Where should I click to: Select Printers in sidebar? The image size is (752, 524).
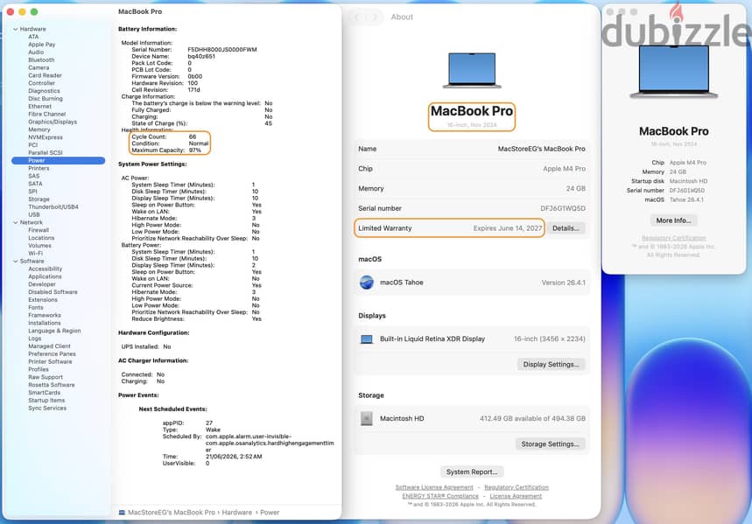pos(39,168)
